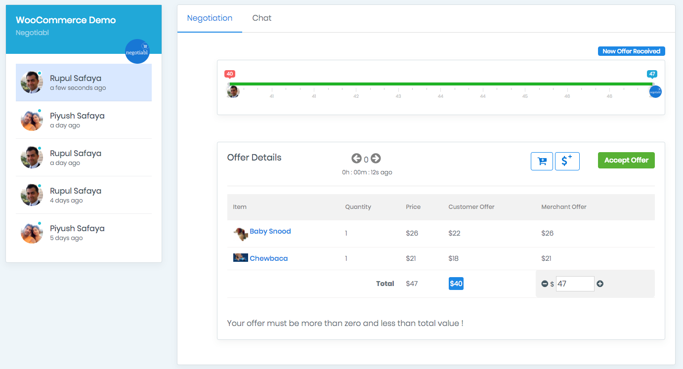683x369 pixels.
Task: Click the red 40 marker on price slider
Action: coord(230,74)
